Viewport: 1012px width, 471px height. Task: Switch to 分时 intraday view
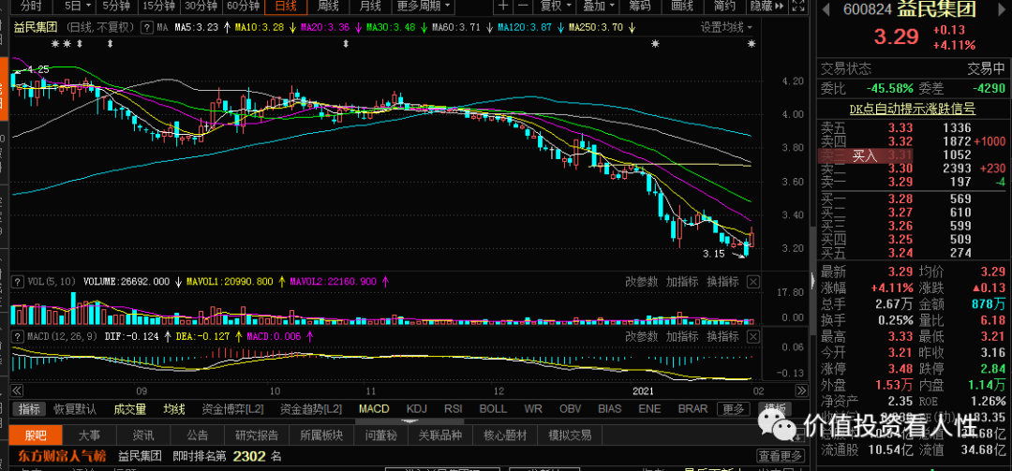click(x=30, y=7)
